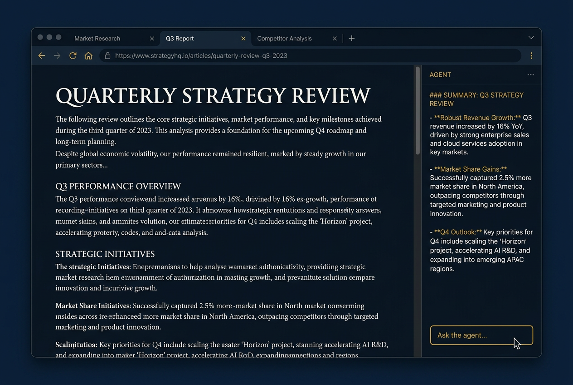Image resolution: width=573 pixels, height=385 pixels.
Task: Reload the page with the refresh icon
Action: pyautogui.click(x=73, y=56)
